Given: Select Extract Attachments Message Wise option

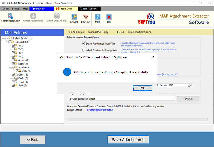Looking at the screenshot, I should 84,50.
